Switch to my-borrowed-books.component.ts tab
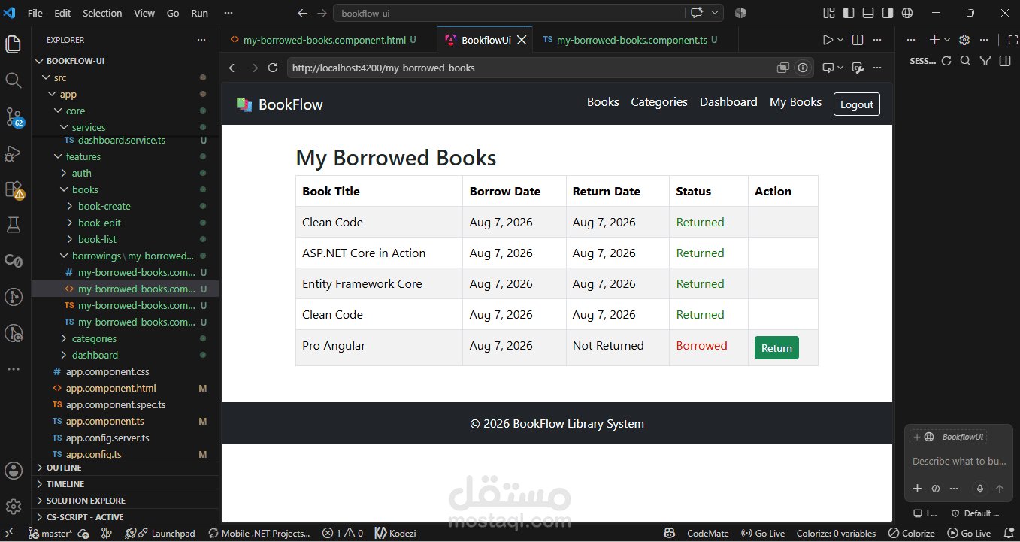The image size is (1020, 542). [x=632, y=40]
